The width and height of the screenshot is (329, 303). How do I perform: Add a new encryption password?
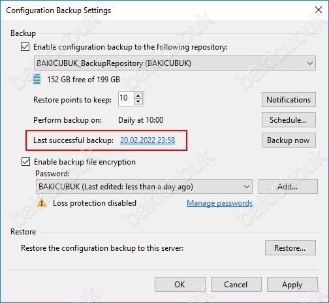tap(288, 187)
